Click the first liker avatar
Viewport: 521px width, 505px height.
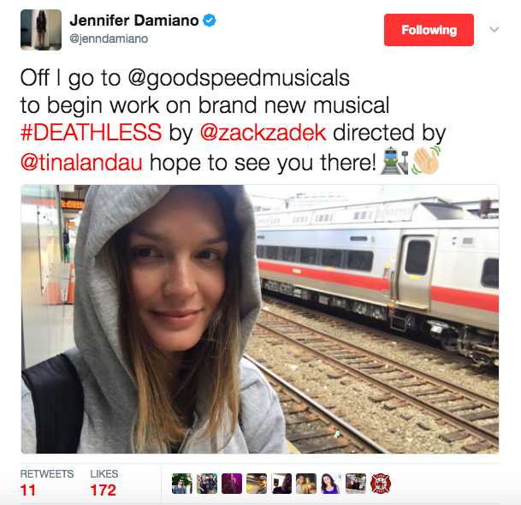[x=181, y=484]
